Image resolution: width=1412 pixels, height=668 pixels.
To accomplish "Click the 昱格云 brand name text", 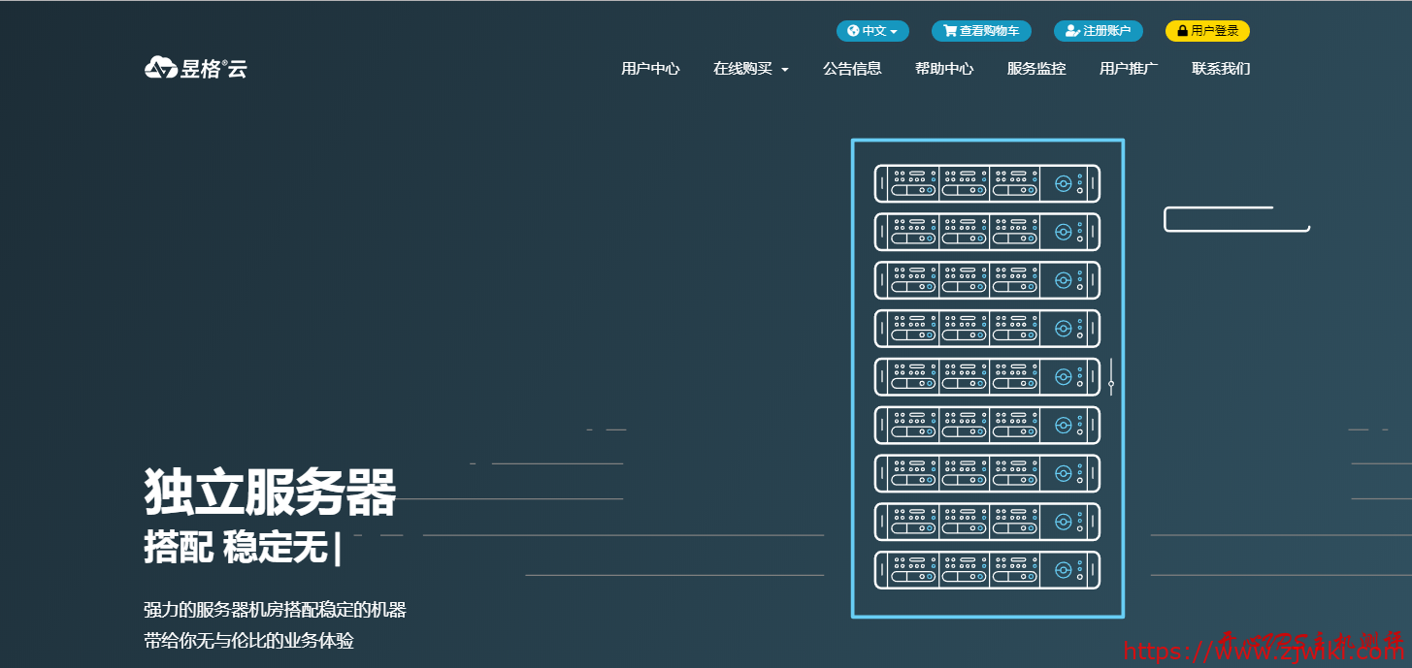I will 213,68.
